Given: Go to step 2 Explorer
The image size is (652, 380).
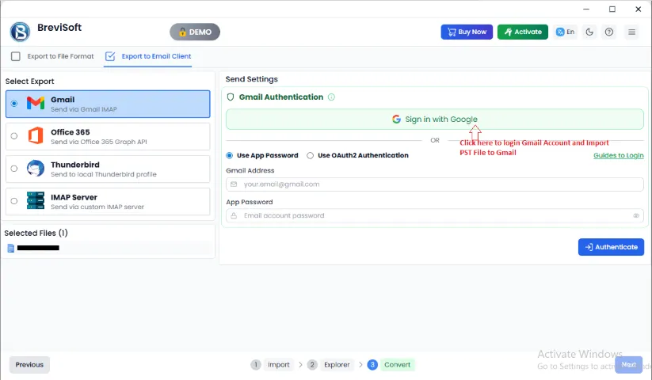Looking at the screenshot, I should [x=330, y=365].
